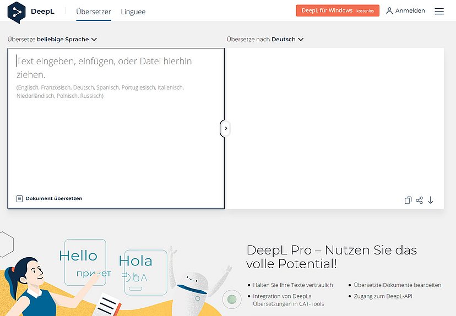Download DeepL für Windows

[338, 10]
